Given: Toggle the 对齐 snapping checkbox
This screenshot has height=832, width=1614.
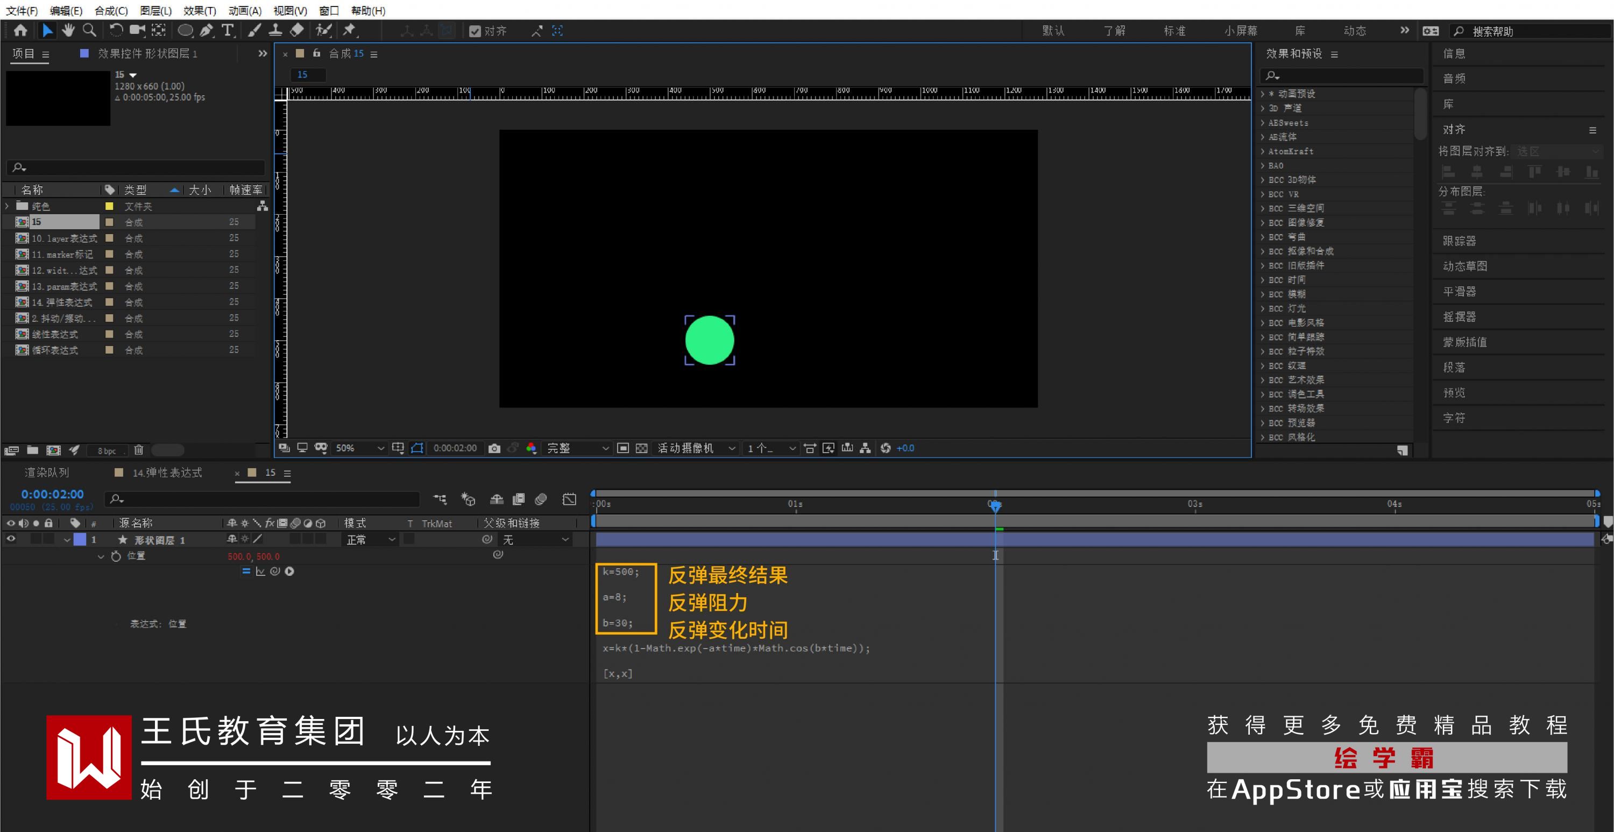Looking at the screenshot, I should 475,31.
